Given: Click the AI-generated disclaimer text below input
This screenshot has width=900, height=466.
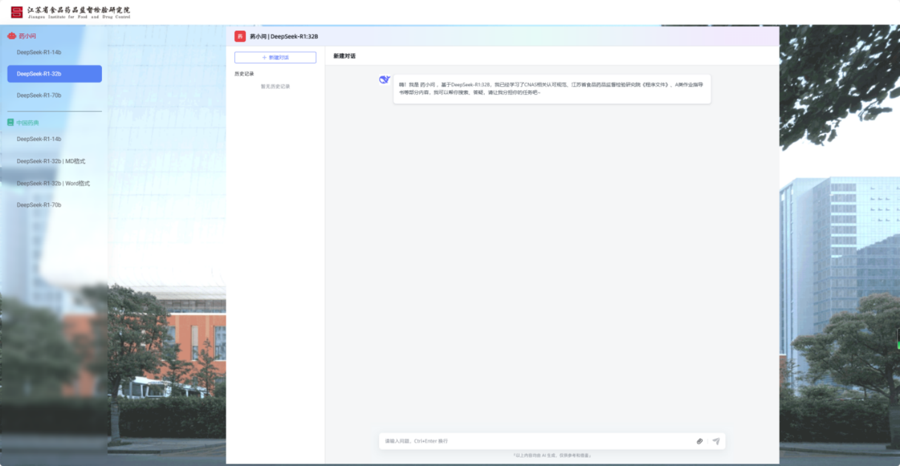Looking at the screenshot, I should pos(552,455).
